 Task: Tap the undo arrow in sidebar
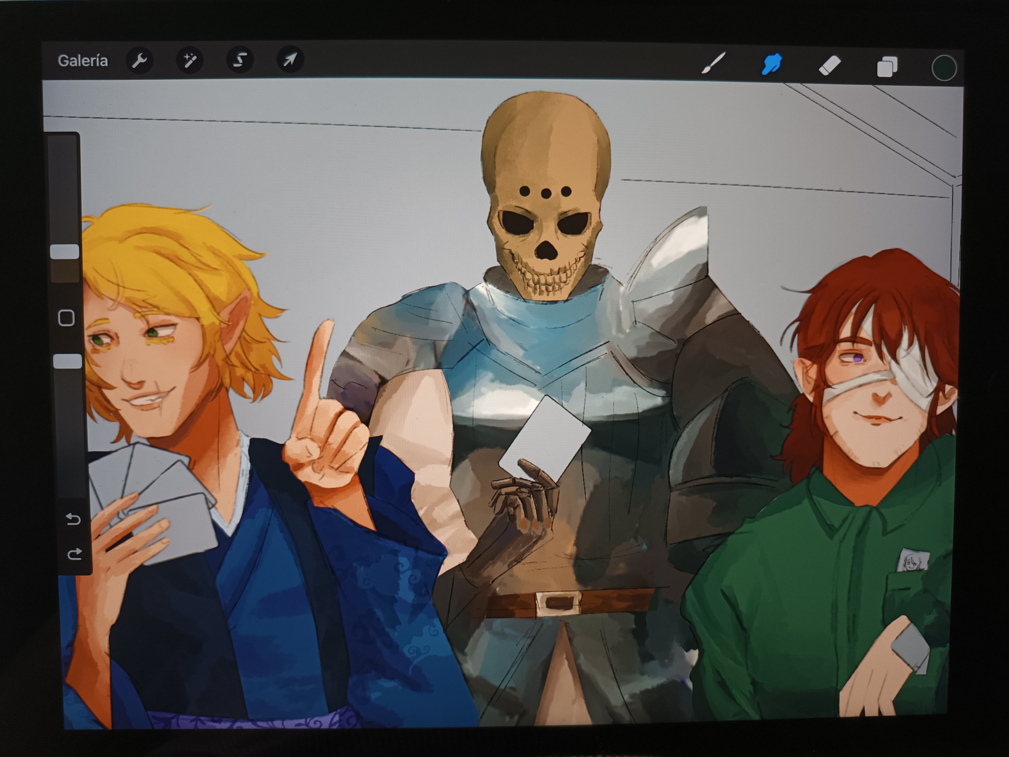point(73,518)
